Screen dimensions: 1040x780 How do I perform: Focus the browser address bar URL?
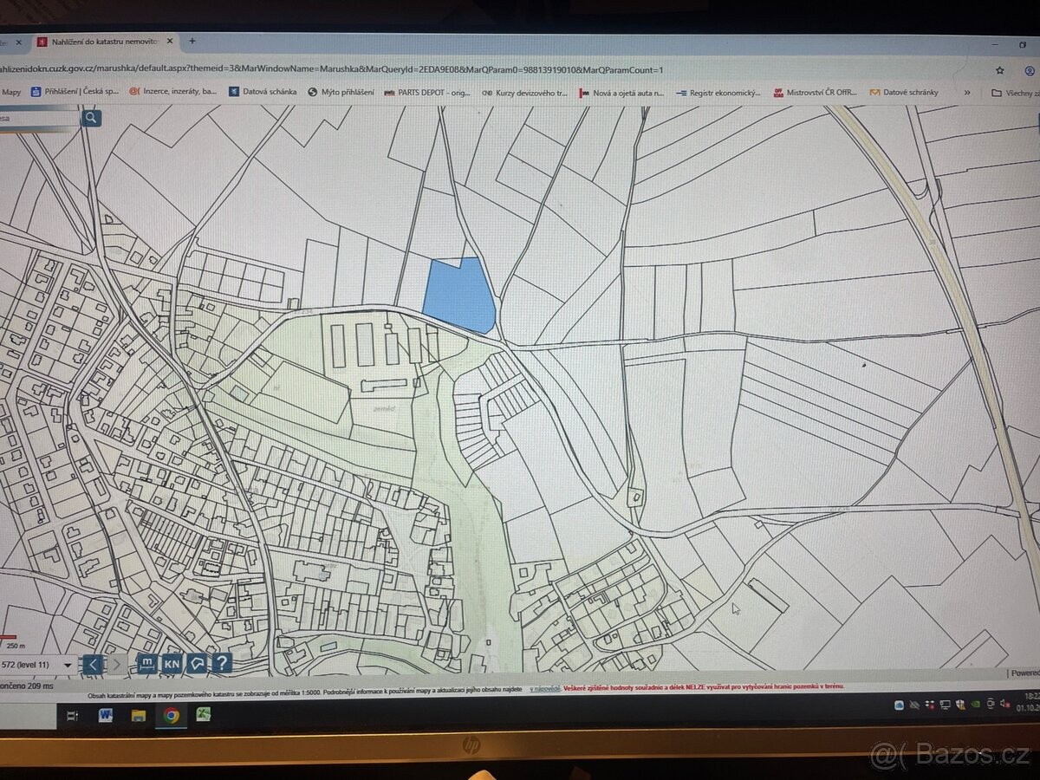pyautogui.click(x=332, y=70)
